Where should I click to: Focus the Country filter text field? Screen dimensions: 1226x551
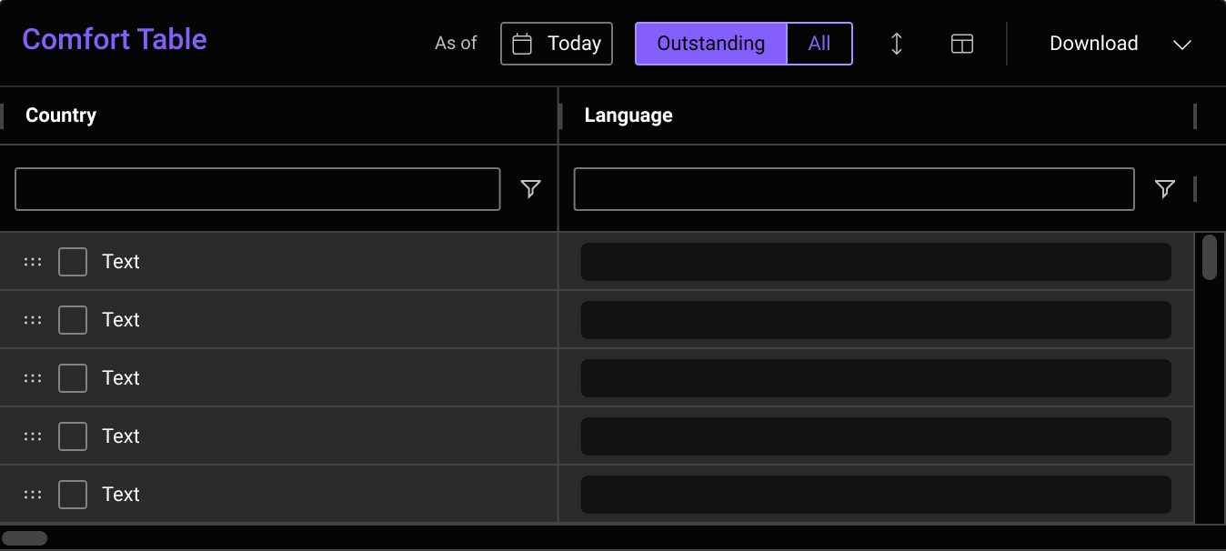click(257, 189)
